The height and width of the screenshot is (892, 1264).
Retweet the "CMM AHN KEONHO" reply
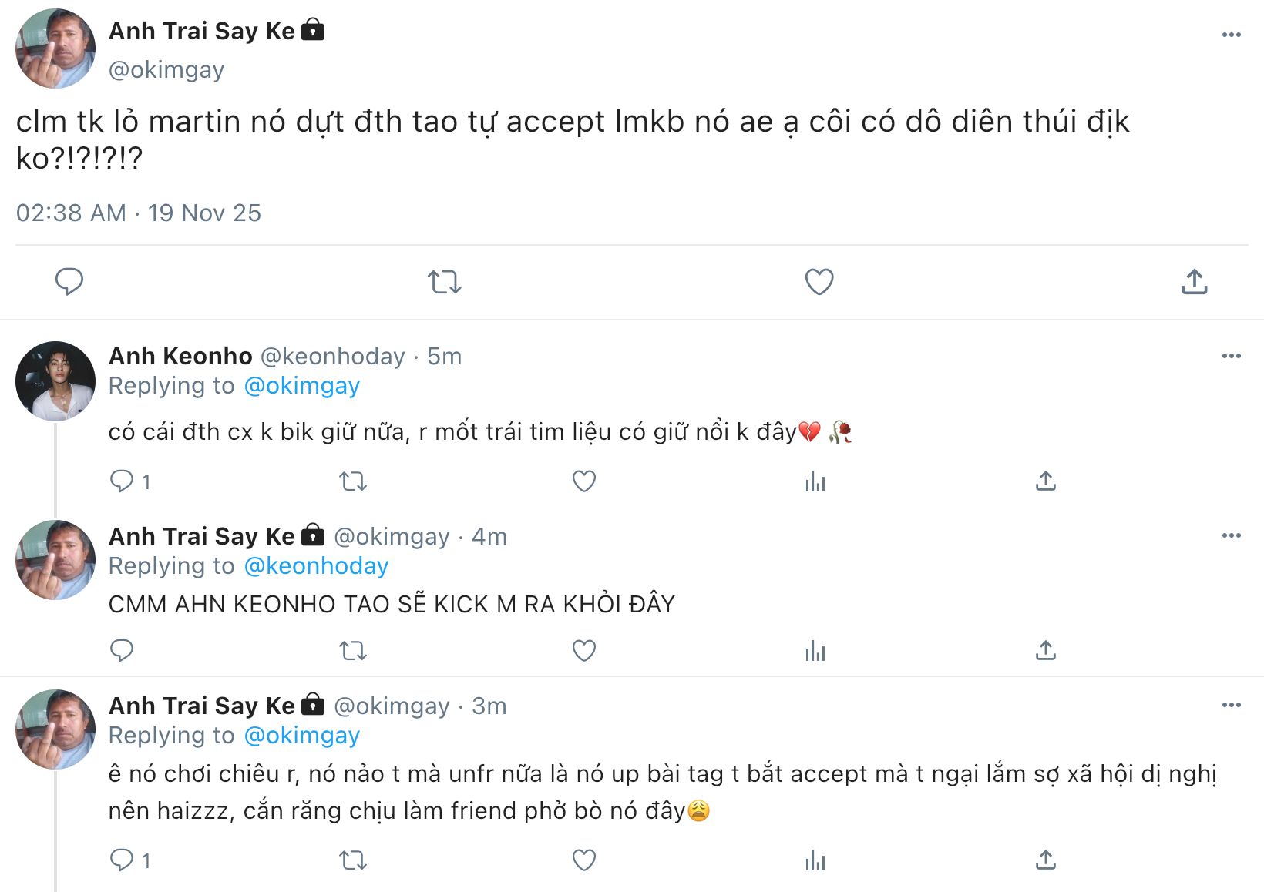click(353, 651)
